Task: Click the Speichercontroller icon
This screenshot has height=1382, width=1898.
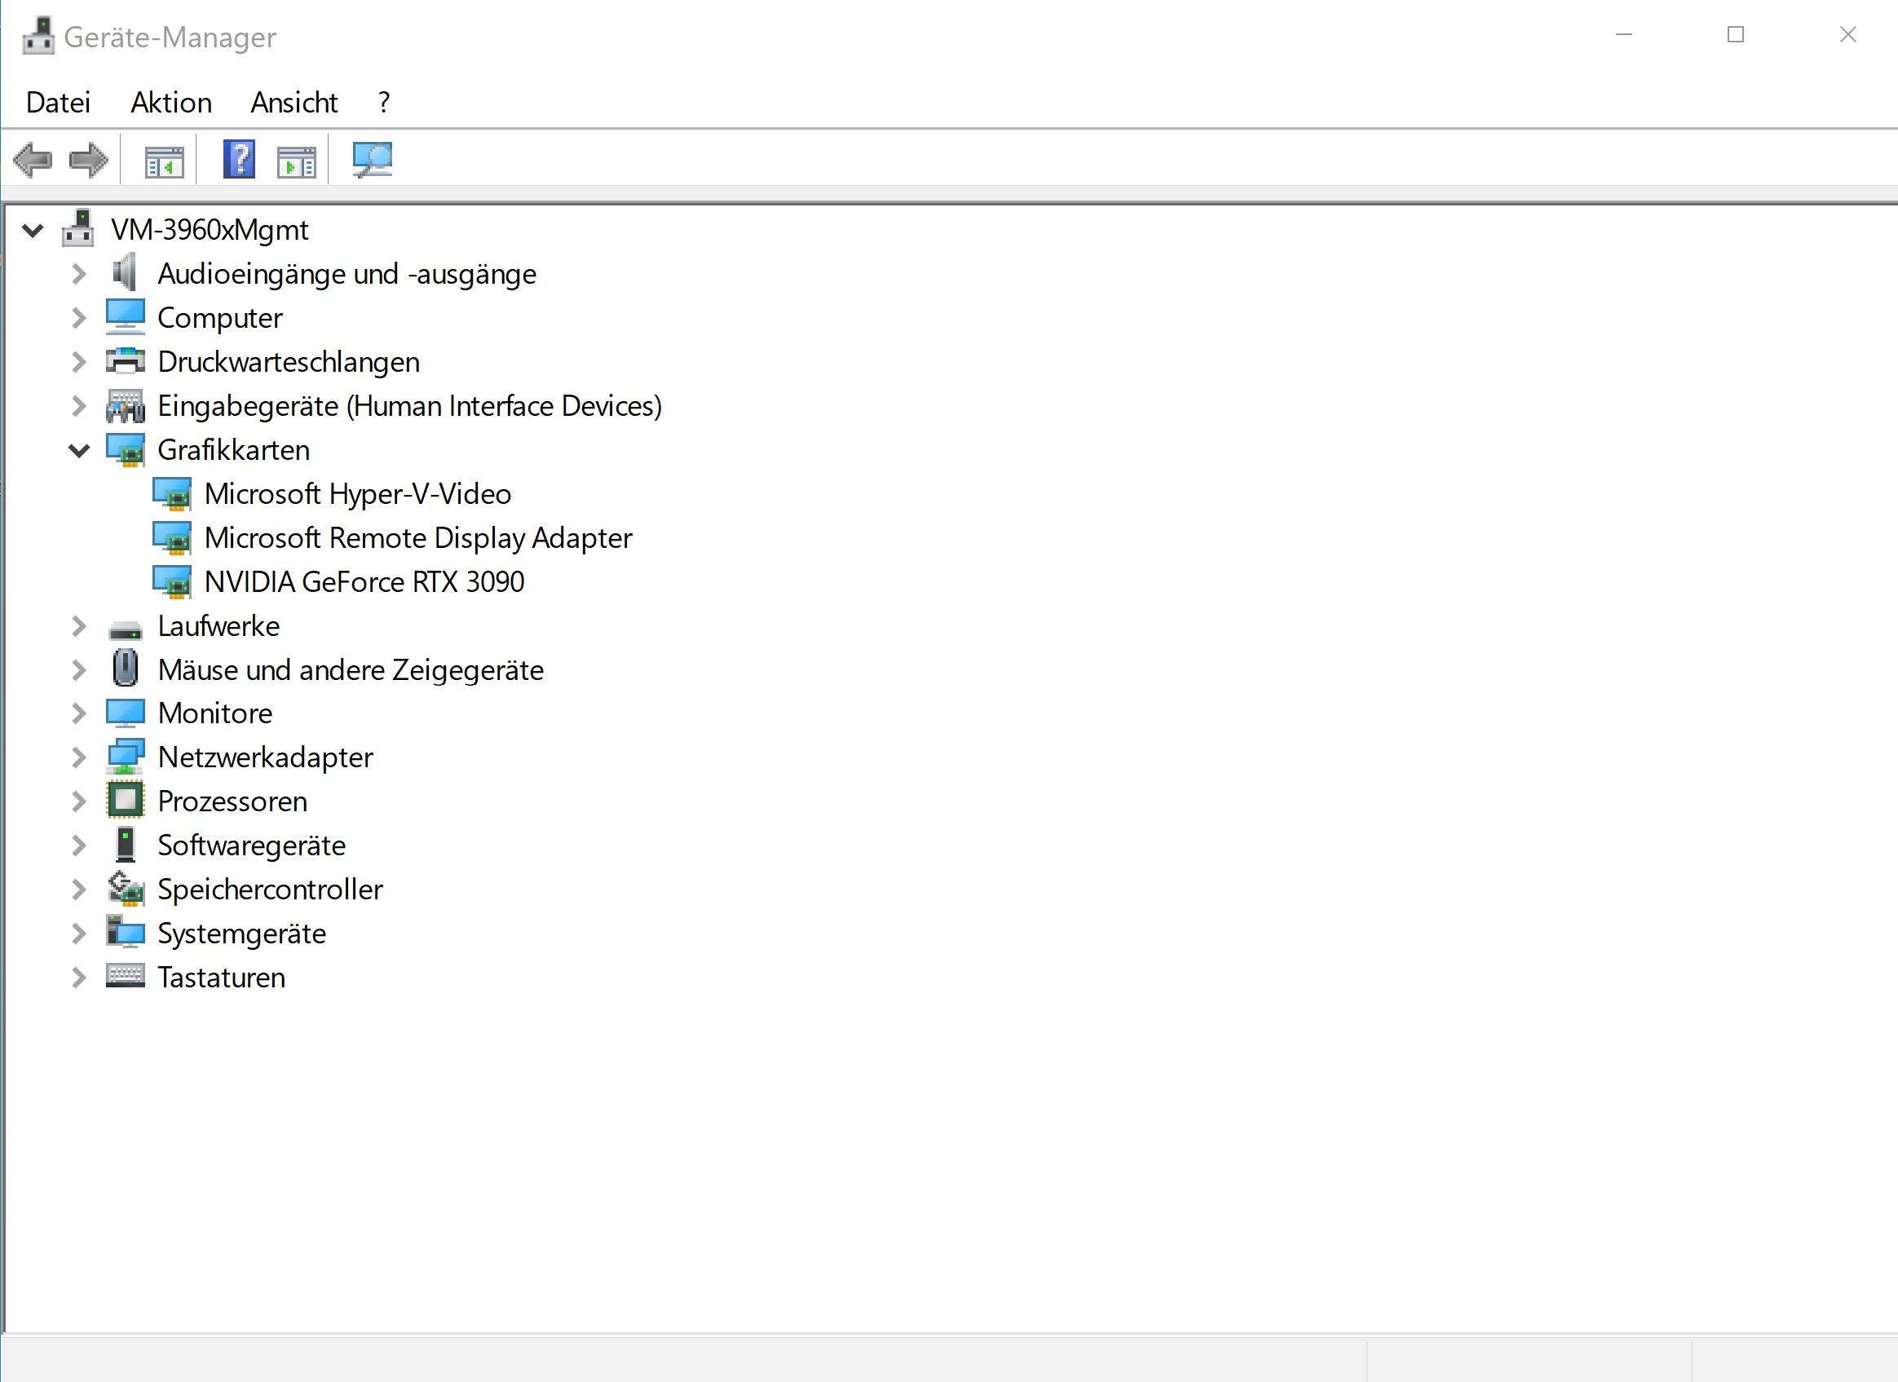Action: pyautogui.click(x=126, y=888)
